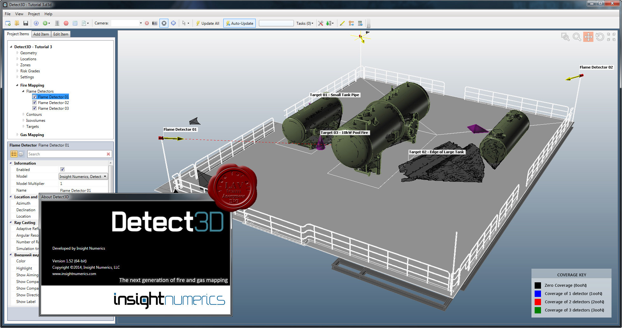
Task: Select the Targets tree item
Action: 32,126
